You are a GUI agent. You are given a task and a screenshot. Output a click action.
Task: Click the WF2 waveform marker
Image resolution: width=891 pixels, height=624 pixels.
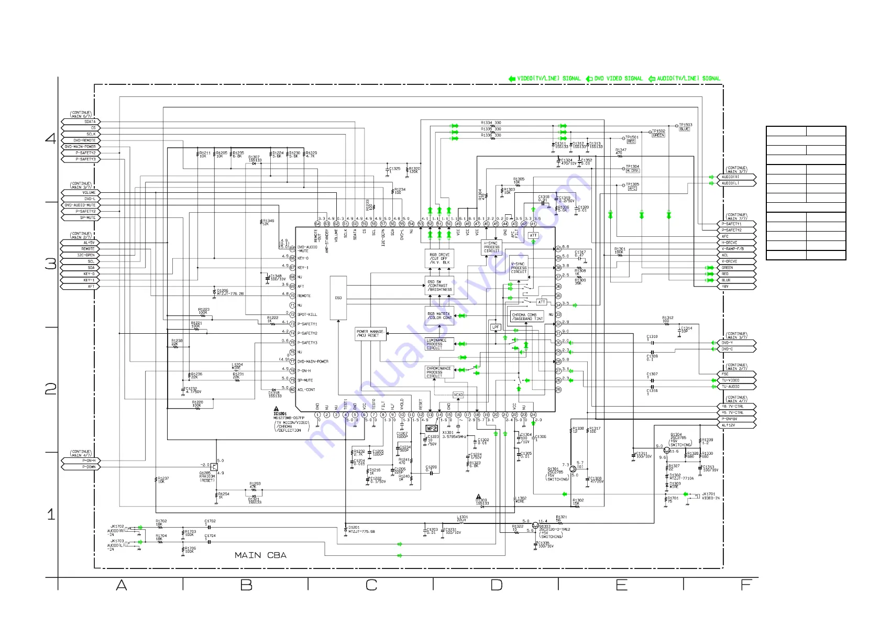[x=432, y=429]
